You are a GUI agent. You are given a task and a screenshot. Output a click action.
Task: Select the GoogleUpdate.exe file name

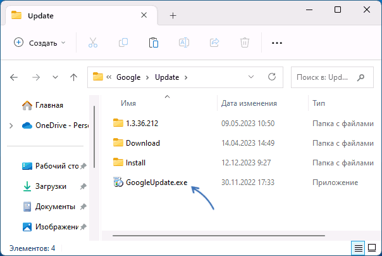(156, 182)
